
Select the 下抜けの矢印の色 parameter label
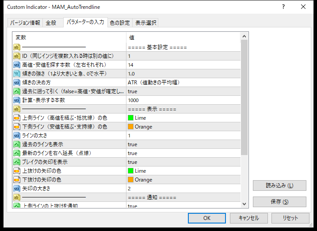pyautogui.click(x=42, y=180)
